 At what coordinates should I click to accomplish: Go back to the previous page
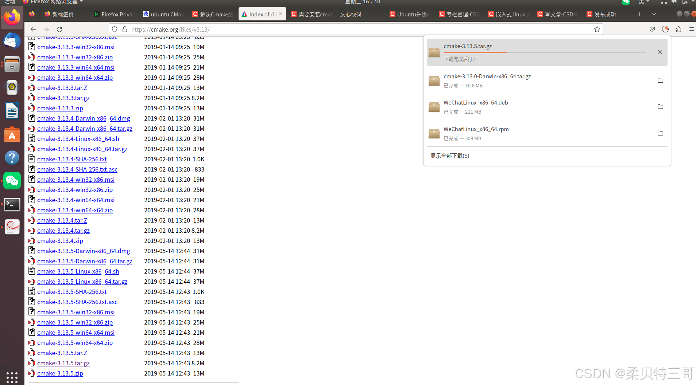click(x=33, y=29)
